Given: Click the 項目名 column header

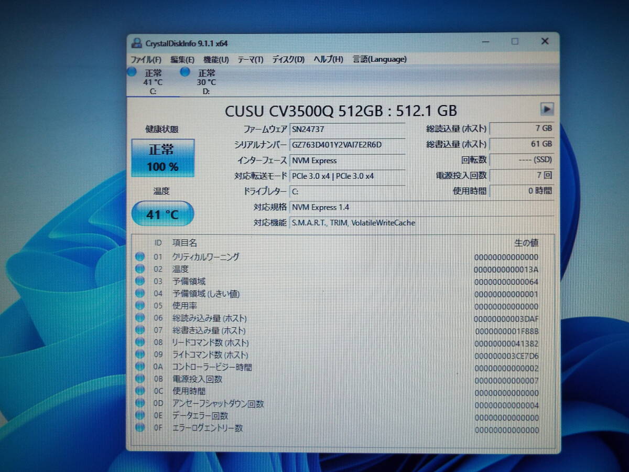Looking at the screenshot, I should 185,242.
